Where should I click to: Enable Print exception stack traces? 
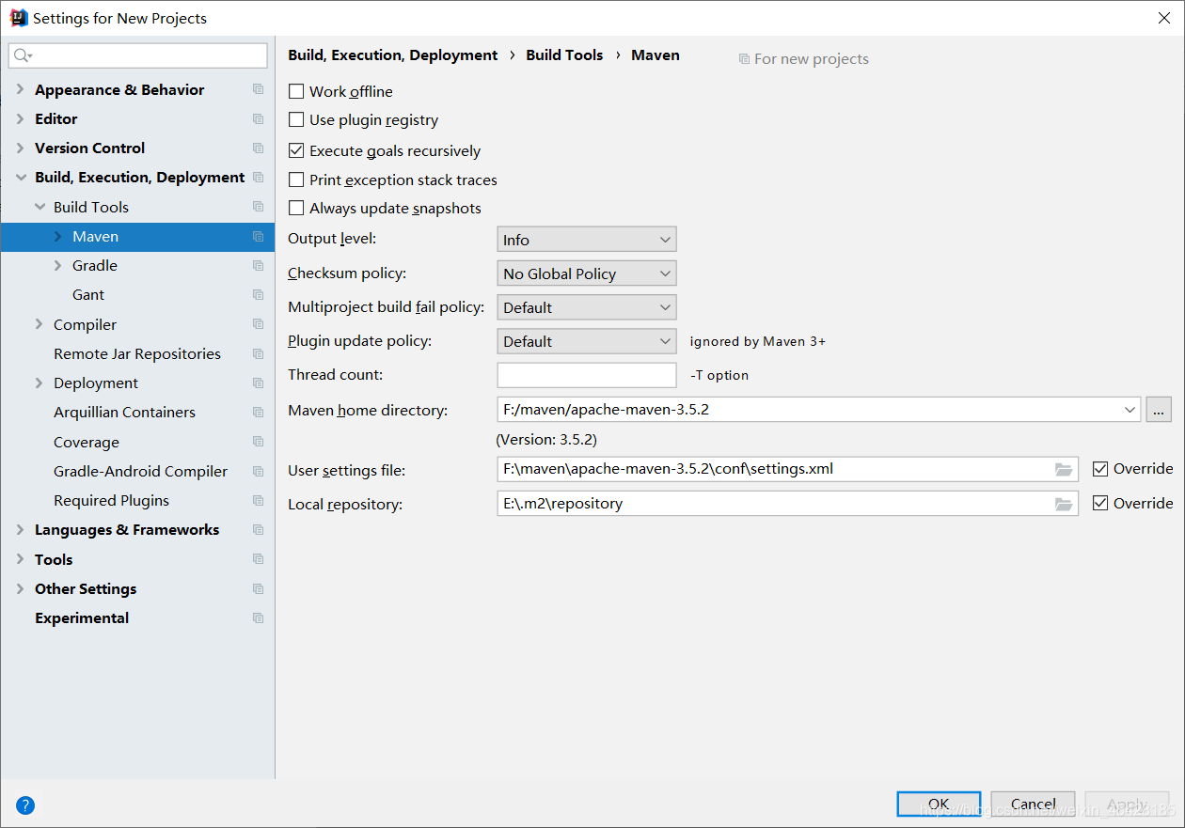[296, 180]
